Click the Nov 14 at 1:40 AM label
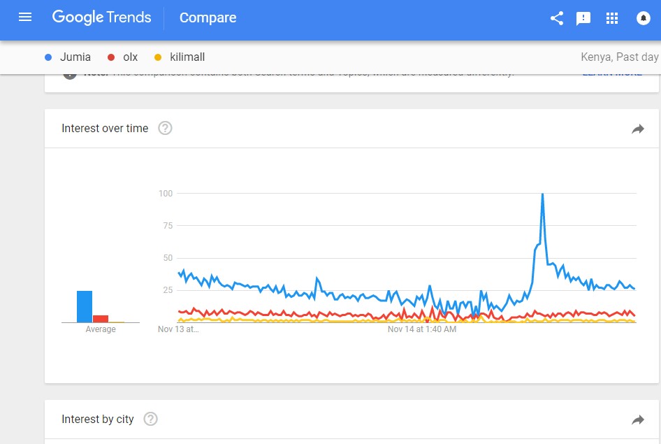661x444 pixels. pos(422,329)
